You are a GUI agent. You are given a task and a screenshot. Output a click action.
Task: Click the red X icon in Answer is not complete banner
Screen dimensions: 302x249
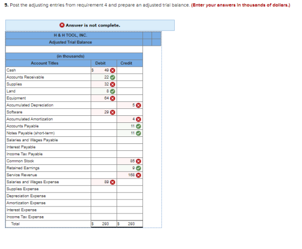62,25
